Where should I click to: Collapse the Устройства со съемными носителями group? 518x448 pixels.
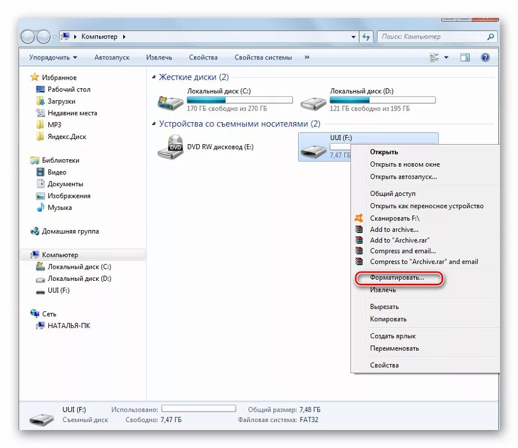pos(154,124)
